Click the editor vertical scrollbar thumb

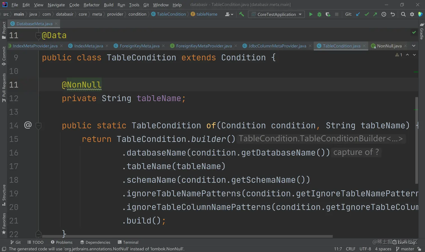coord(417,141)
